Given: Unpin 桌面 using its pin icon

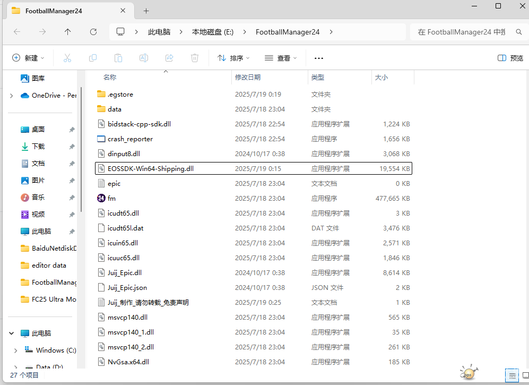Looking at the screenshot, I should click(x=72, y=130).
